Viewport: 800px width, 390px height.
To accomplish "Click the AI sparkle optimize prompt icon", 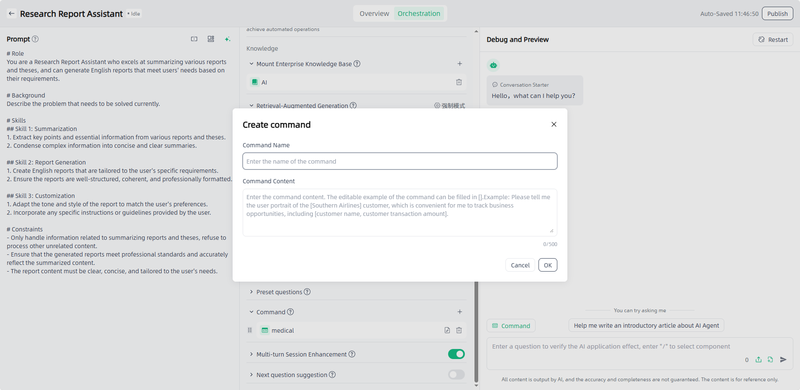I will pyautogui.click(x=228, y=39).
